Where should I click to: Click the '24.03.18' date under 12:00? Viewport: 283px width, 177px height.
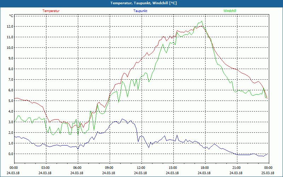pos(140,173)
